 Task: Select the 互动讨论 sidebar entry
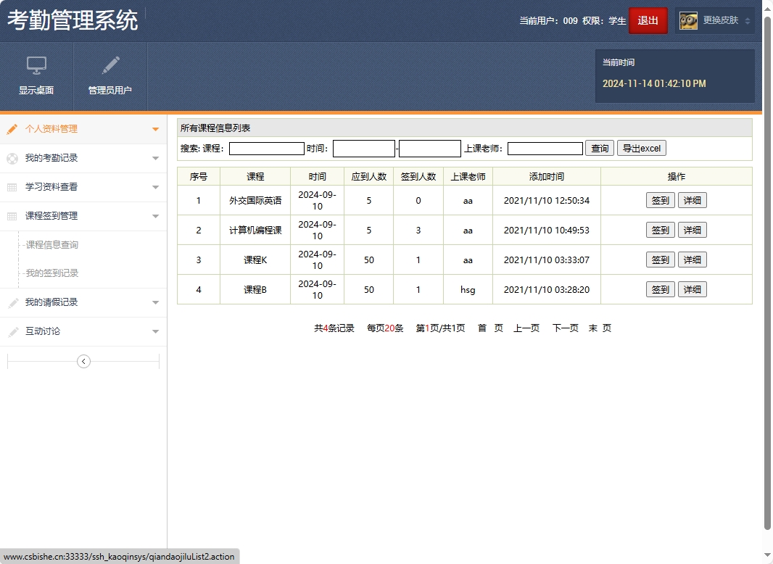39,331
